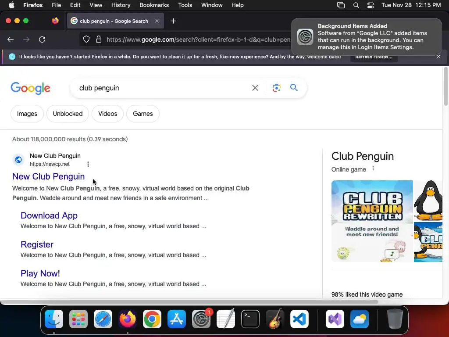Open the Club Penguin Rewritten image
Viewport: 449px width, 337px height.
coord(372,221)
